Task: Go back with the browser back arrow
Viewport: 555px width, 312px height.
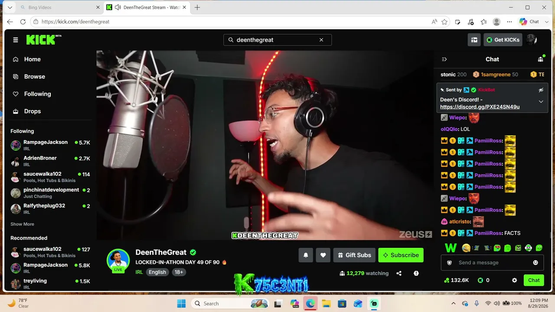Action: 10,22
